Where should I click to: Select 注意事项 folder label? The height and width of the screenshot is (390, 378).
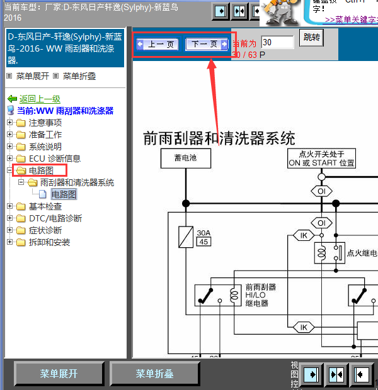pos(45,123)
